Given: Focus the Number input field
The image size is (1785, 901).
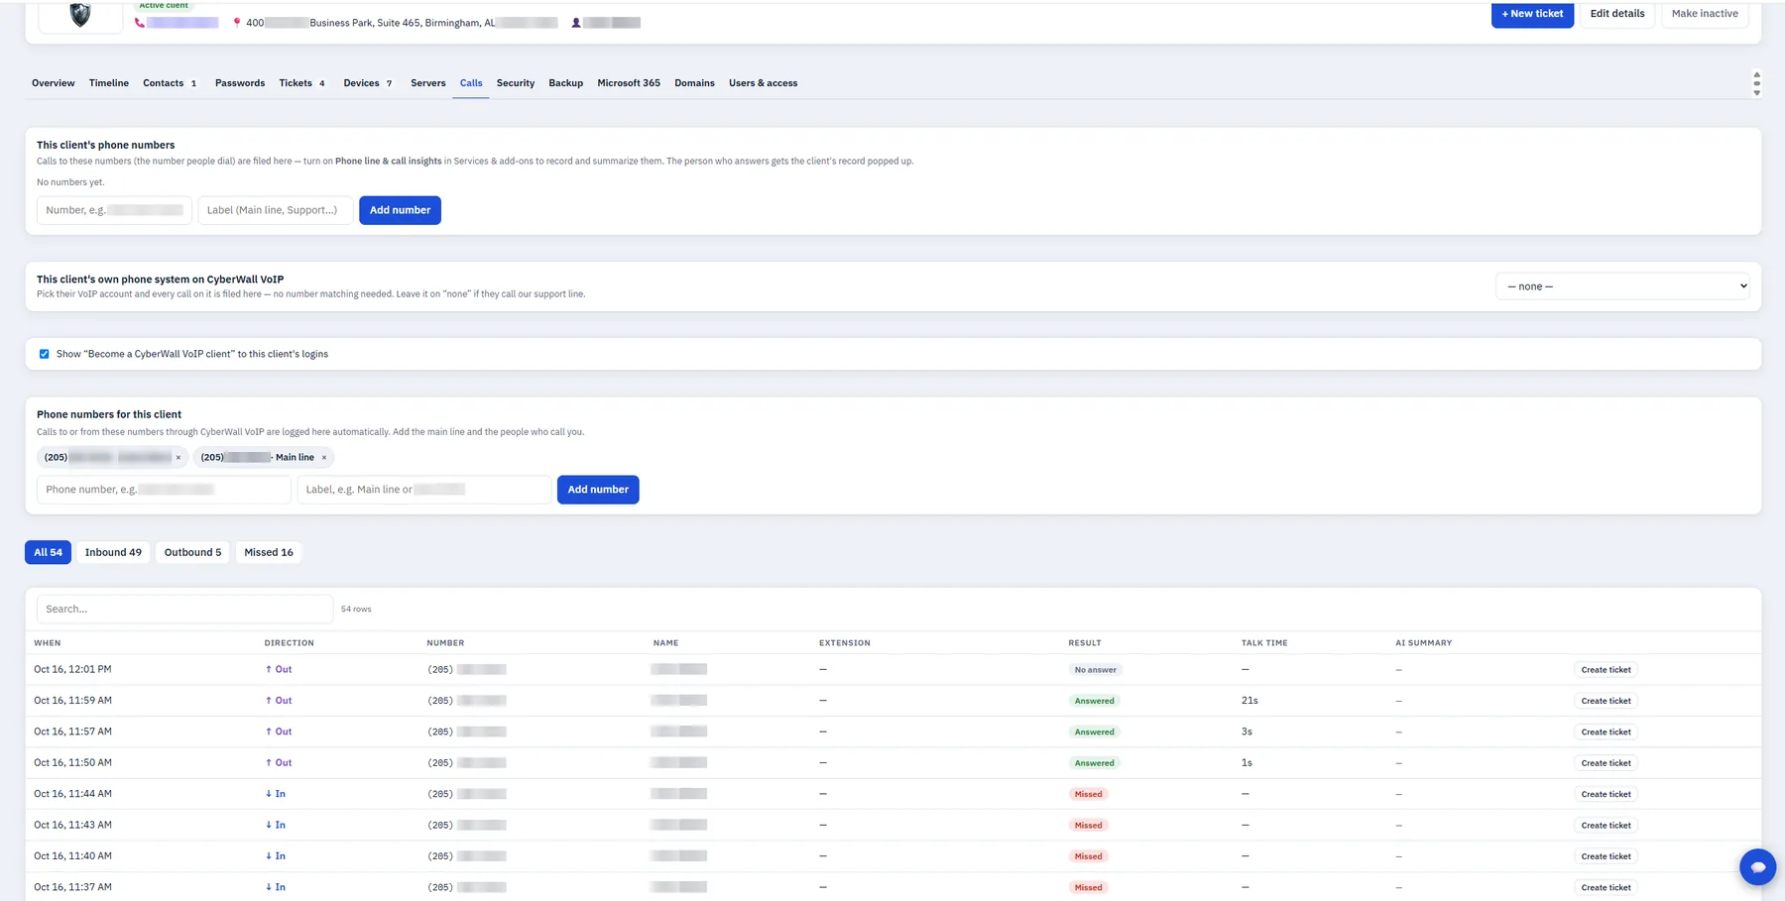Looking at the screenshot, I should point(114,210).
